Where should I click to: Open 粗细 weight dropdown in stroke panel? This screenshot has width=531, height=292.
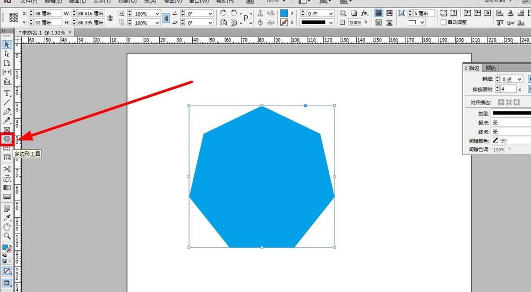(x=519, y=79)
